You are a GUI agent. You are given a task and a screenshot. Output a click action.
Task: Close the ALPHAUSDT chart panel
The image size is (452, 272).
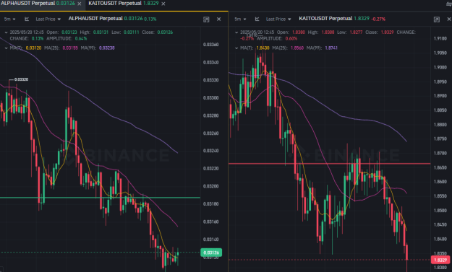tap(219, 19)
